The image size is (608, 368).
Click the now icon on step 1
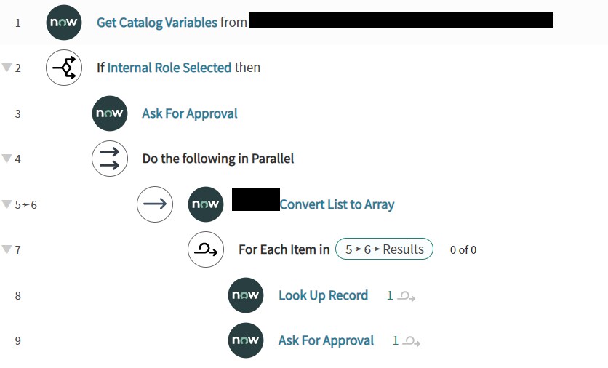64,23
